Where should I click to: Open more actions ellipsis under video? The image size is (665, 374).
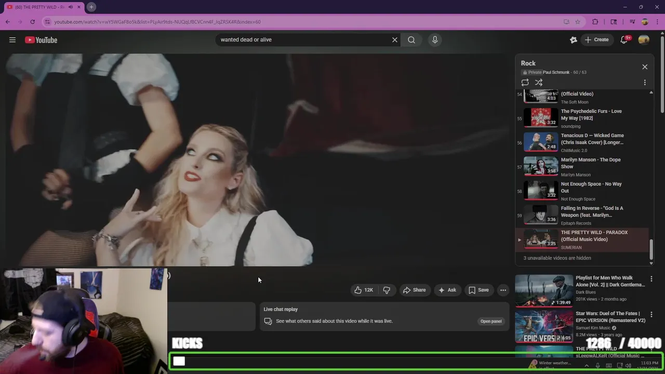click(503, 290)
